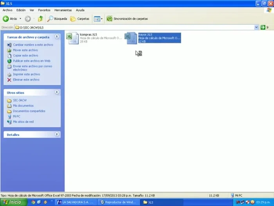Open SIC-JACW folder link
274x206 pixels.
(20, 100)
